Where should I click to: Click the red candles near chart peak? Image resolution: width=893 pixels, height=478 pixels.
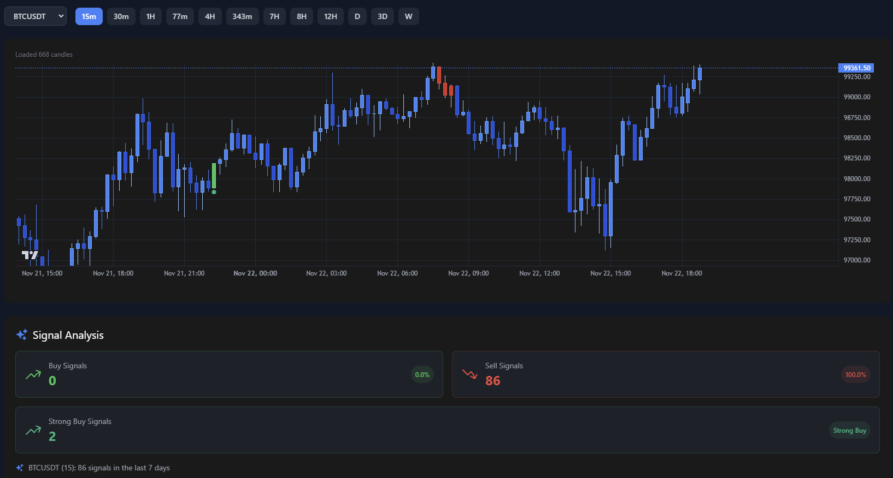tap(445, 82)
